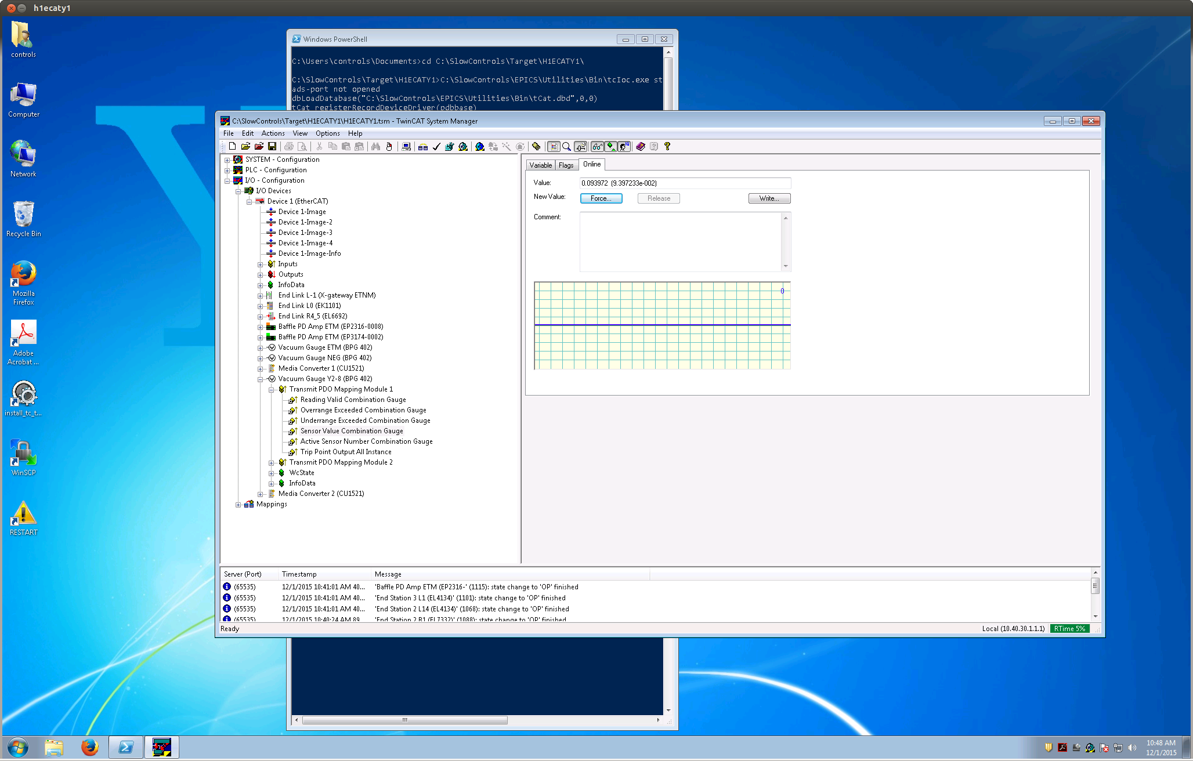This screenshot has height=761, width=1193.
Task: Open the View menu
Action: (300, 133)
